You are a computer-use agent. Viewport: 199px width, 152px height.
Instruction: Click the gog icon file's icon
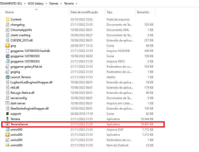point(8,46)
